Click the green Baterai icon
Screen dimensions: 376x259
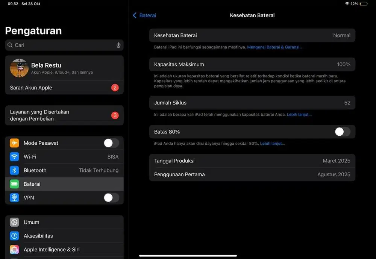click(14, 184)
